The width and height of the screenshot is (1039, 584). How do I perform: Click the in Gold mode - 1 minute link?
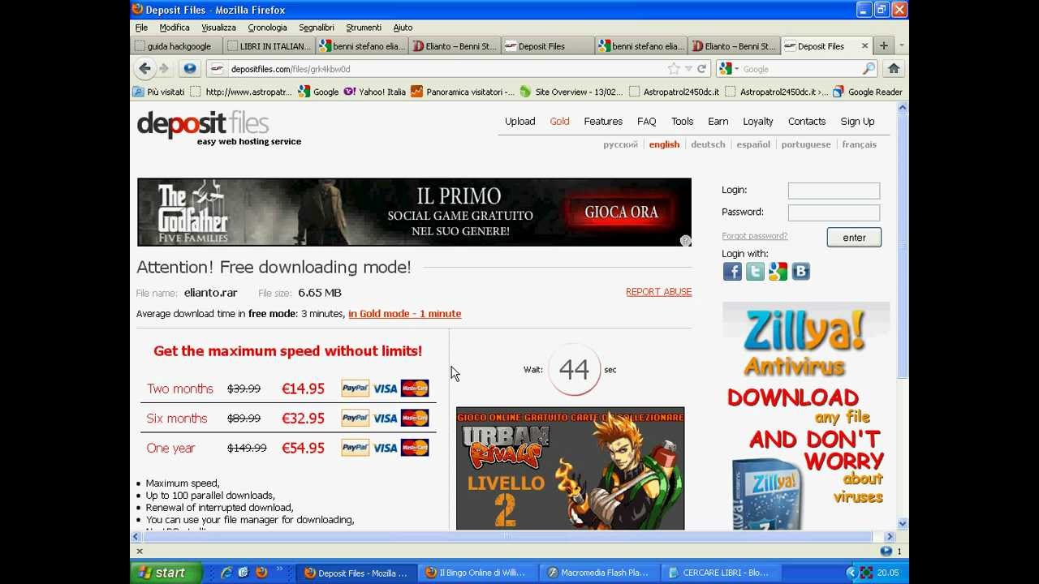coord(404,314)
